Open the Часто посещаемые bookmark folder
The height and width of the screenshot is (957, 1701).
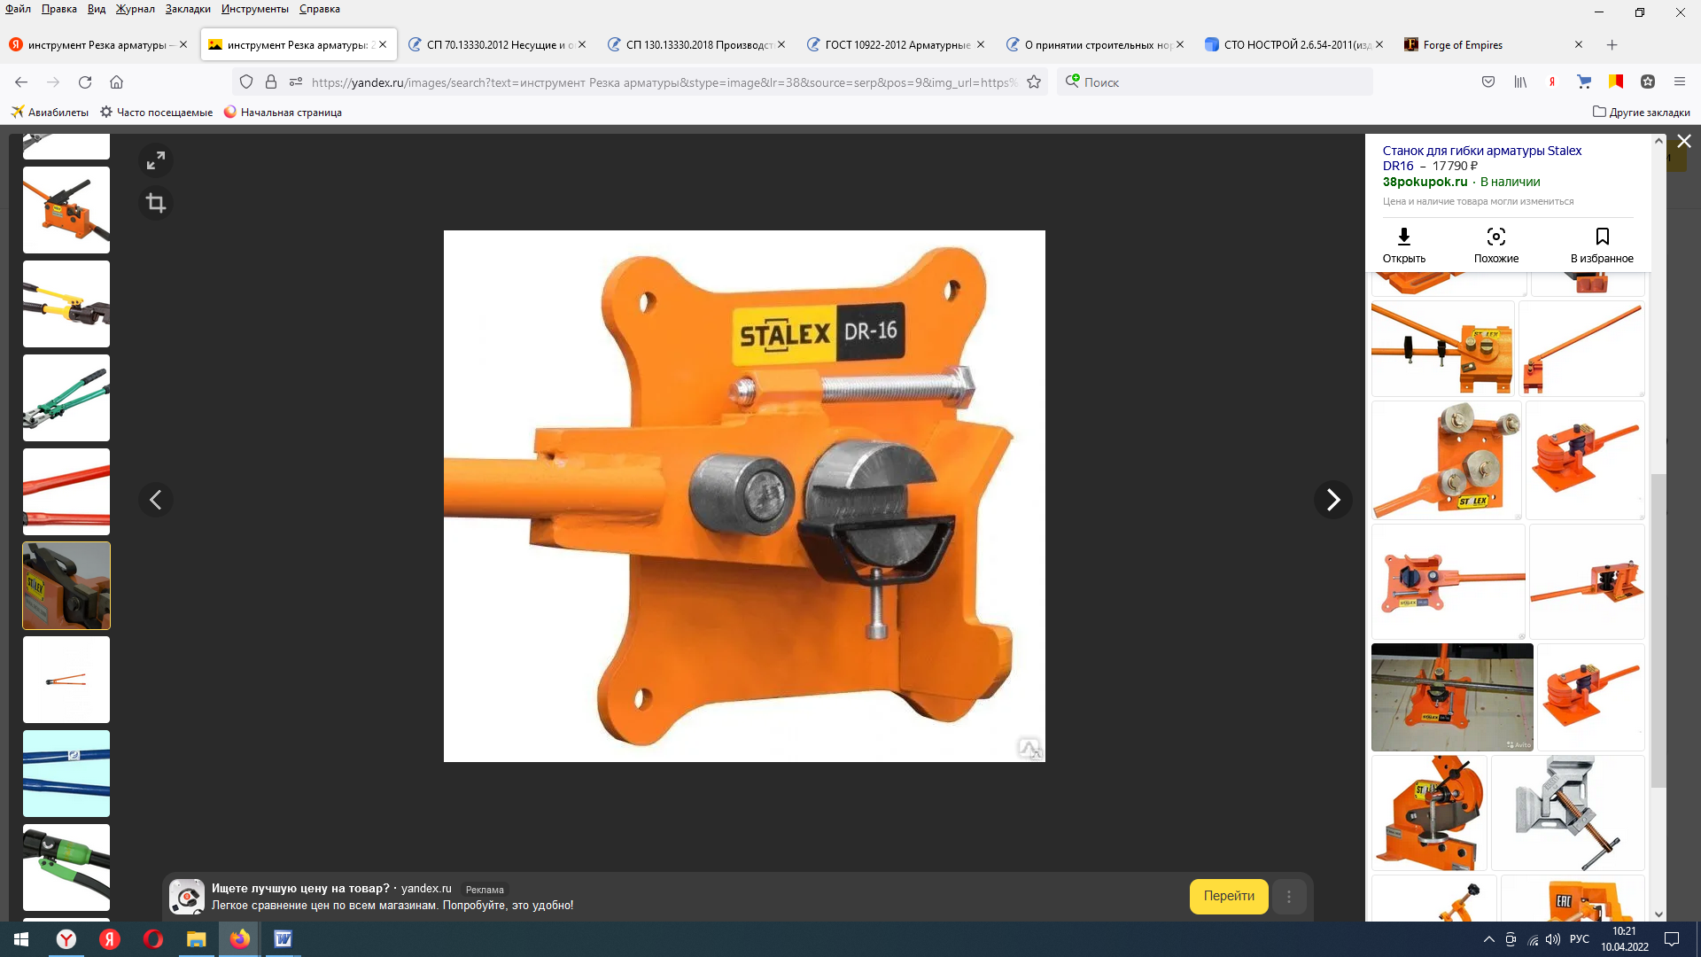pyautogui.click(x=156, y=113)
